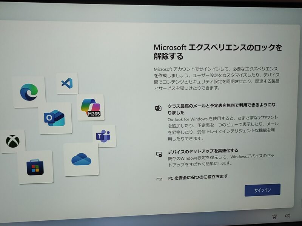Click the Microsoft Edge icon tile

tap(29, 92)
